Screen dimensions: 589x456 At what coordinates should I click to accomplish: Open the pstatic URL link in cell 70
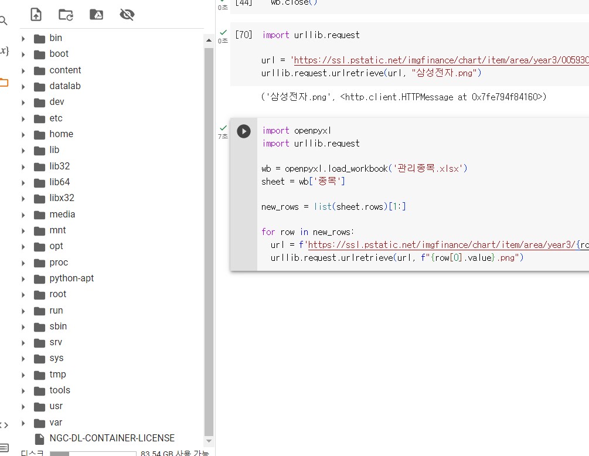(441, 60)
